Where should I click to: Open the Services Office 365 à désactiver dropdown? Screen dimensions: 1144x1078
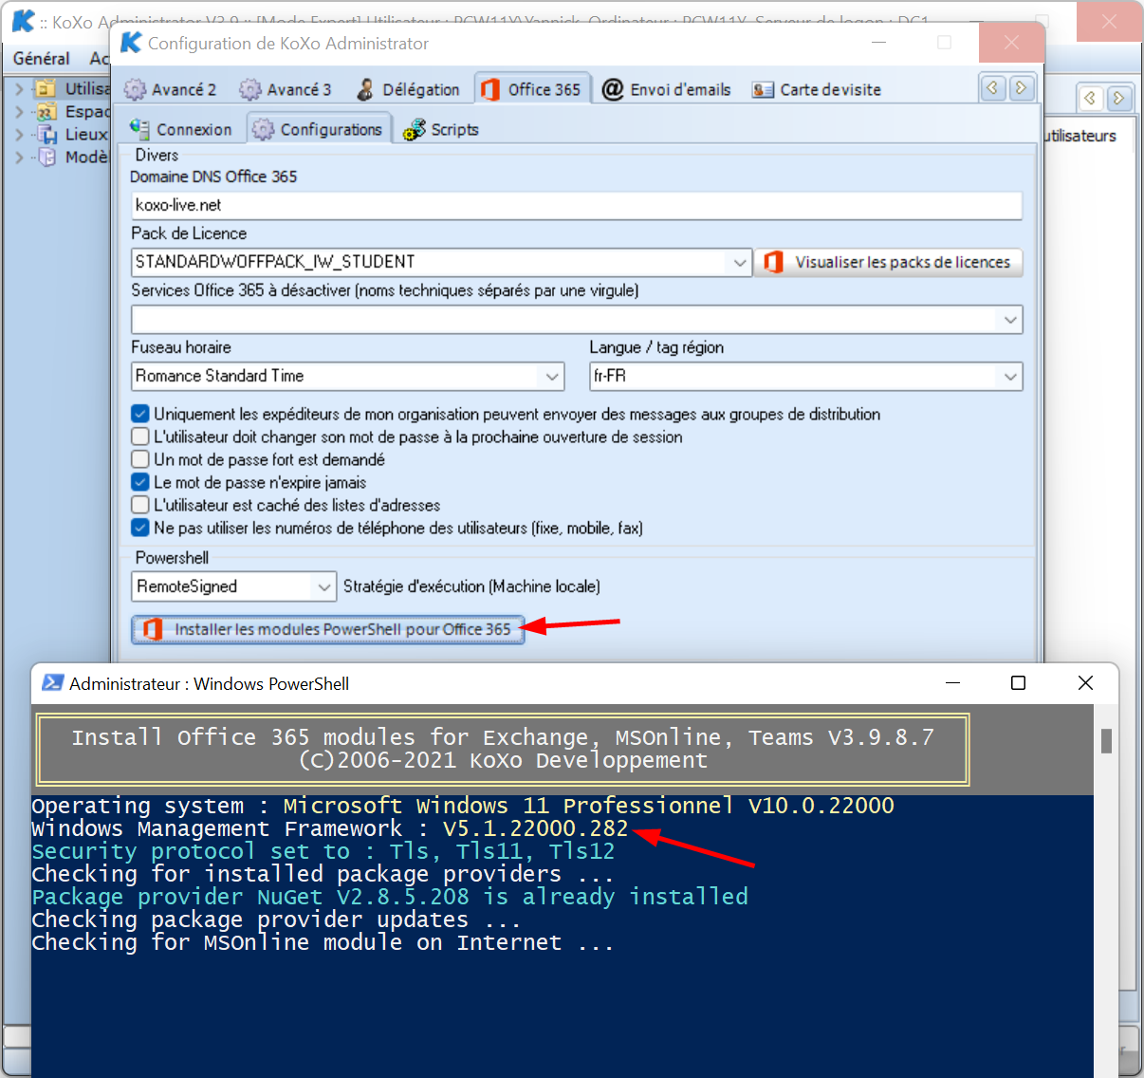(x=1010, y=320)
